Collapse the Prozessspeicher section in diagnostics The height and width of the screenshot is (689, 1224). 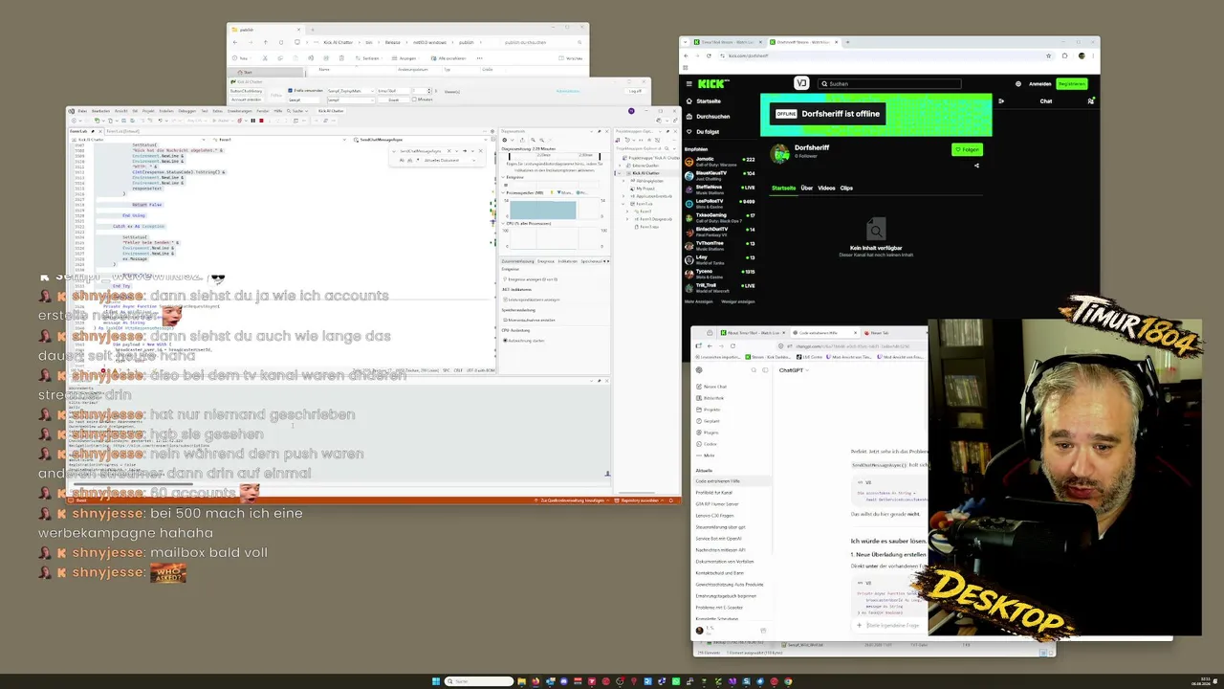click(x=504, y=192)
